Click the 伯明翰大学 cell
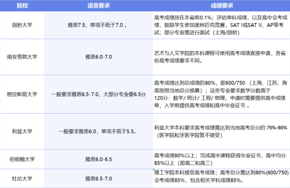 coord(22,159)
